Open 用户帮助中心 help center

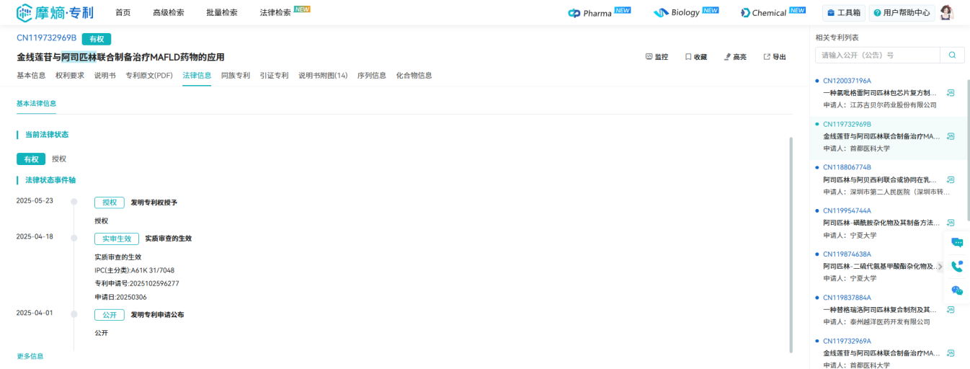(x=902, y=13)
